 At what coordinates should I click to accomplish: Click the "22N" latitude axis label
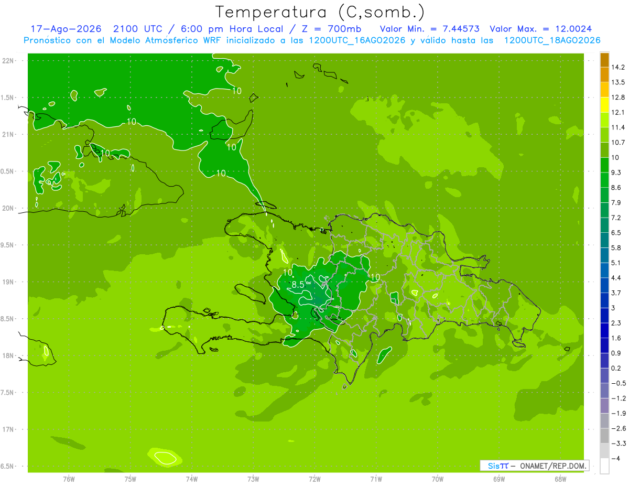pos(7,61)
